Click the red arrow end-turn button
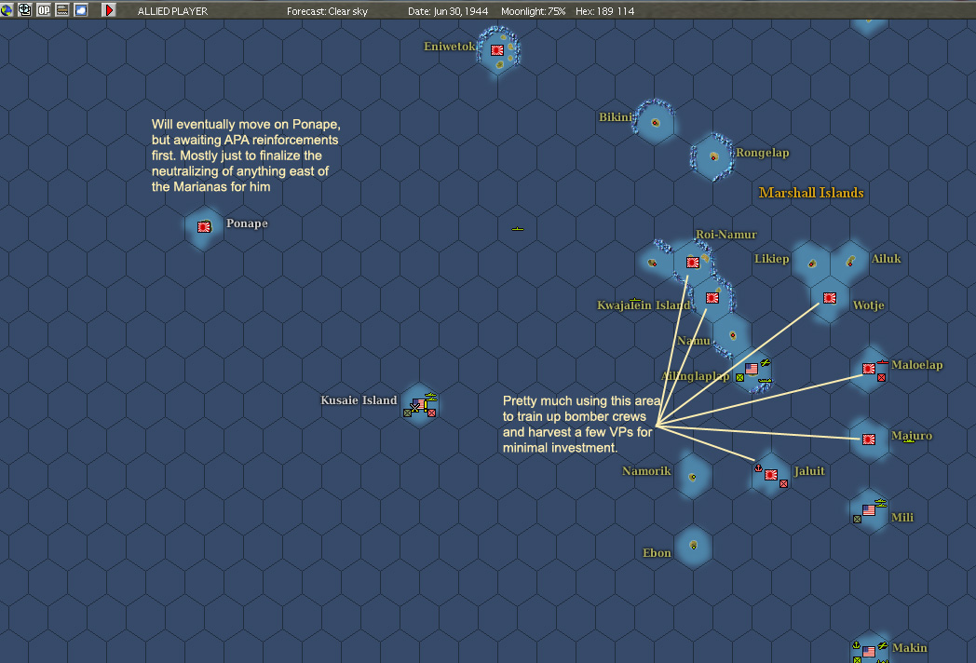 pyautogui.click(x=109, y=10)
